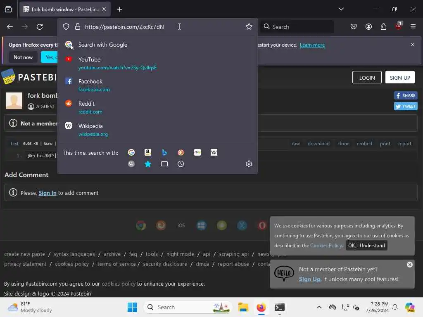Search this time with DuckDuckGo icon

click(181, 152)
